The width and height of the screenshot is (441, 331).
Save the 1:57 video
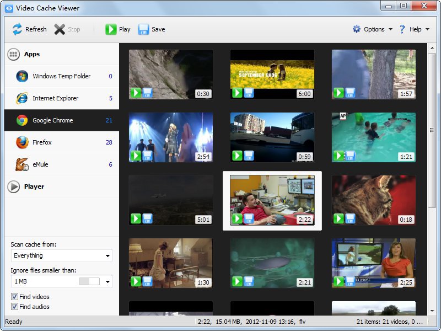click(x=350, y=93)
